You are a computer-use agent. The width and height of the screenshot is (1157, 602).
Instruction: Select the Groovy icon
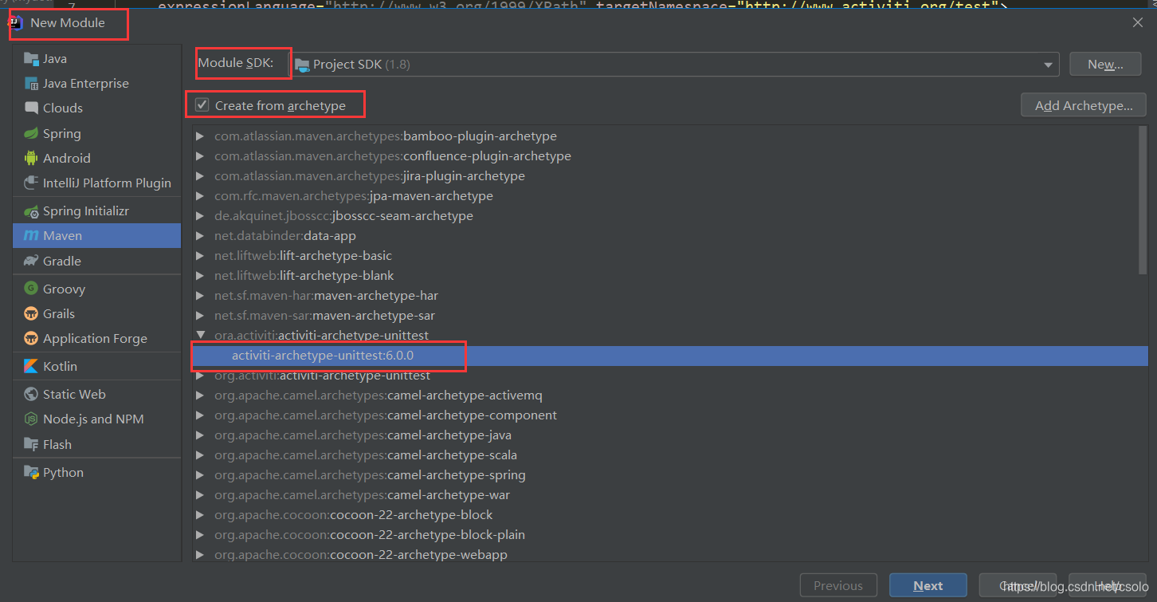pyautogui.click(x=31, y=289)
